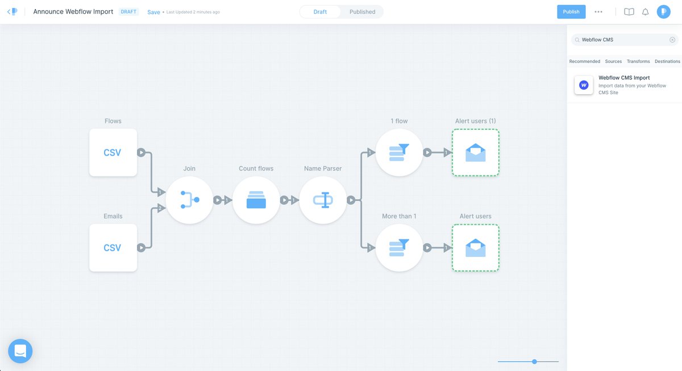Select the Join step node

pyautogui.click(x=189, y=200)
